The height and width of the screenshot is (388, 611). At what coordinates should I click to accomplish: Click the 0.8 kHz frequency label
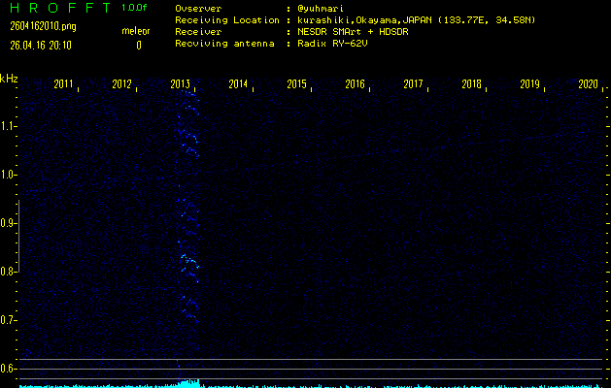pos(9,272)
